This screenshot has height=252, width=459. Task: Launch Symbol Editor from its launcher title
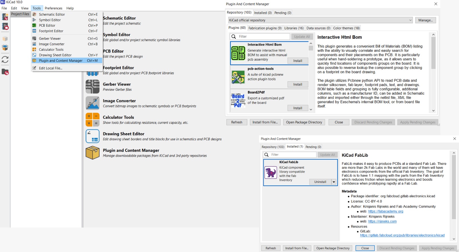coord(116,35)
